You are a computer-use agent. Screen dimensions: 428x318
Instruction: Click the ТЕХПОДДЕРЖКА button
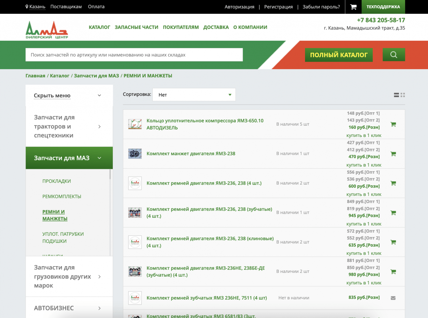point(383,7)
